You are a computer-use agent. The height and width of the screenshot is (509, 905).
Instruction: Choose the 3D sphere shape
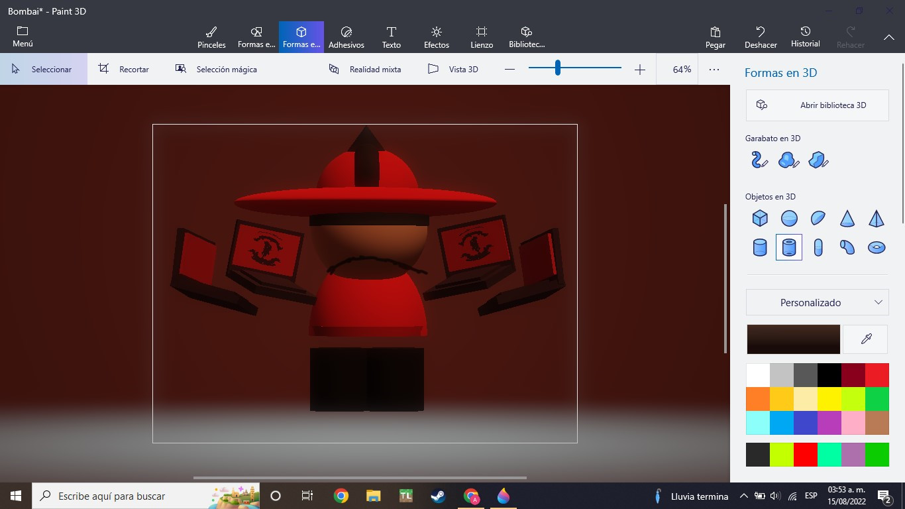[x=789, y=218]
